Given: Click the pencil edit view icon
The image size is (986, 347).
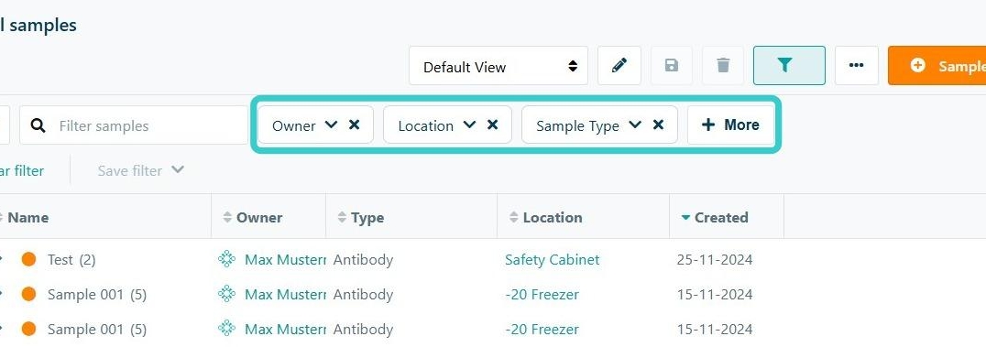Looking at the screenshot, I should (x=619, y=65).
